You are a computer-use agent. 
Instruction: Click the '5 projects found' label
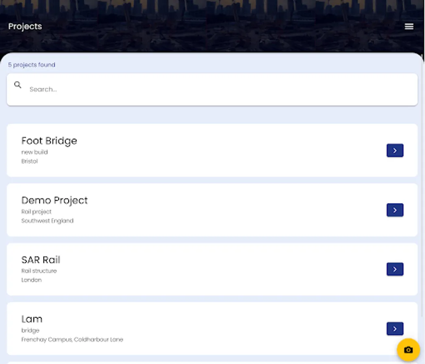point(32,65)
